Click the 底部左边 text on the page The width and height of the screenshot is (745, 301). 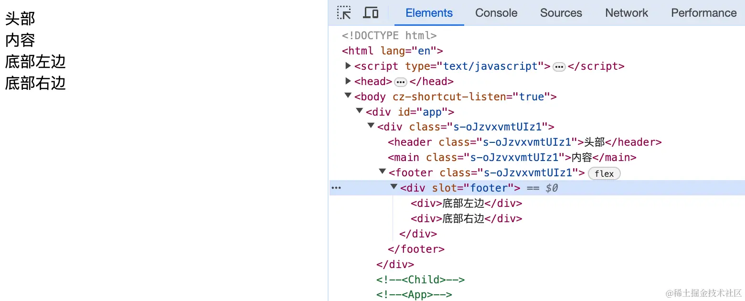(x=35, y=62)
